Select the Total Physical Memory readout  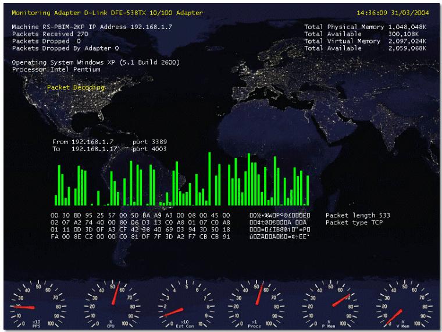coord(365,27)
